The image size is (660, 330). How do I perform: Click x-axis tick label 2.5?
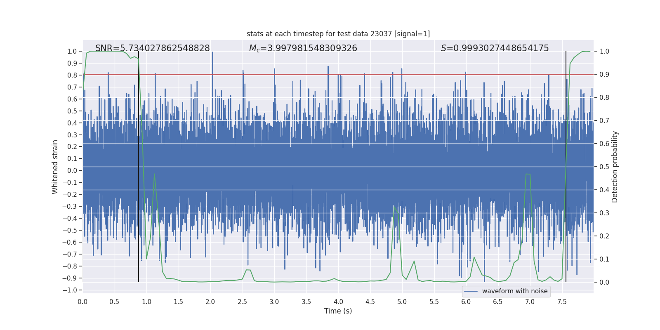click(x=242, y=302)
